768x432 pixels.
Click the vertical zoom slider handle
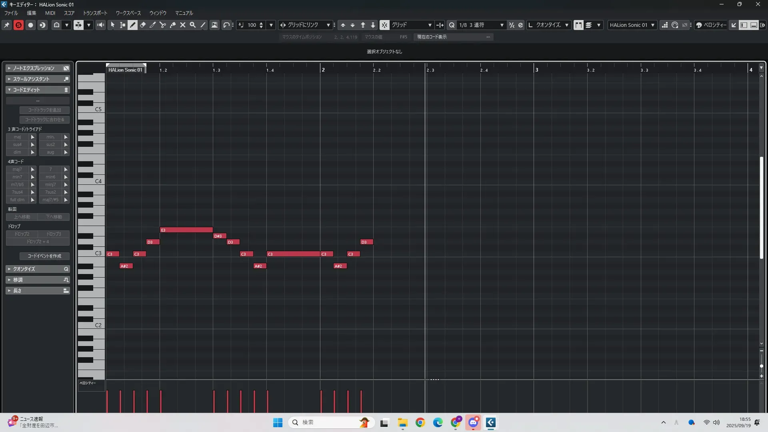(x=762, y=366)
